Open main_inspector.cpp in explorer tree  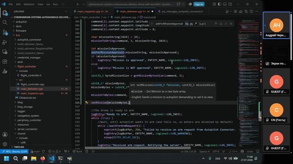[x=32, y=93]
